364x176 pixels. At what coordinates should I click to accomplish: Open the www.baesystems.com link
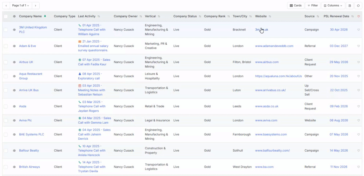(x=271, y=135)
